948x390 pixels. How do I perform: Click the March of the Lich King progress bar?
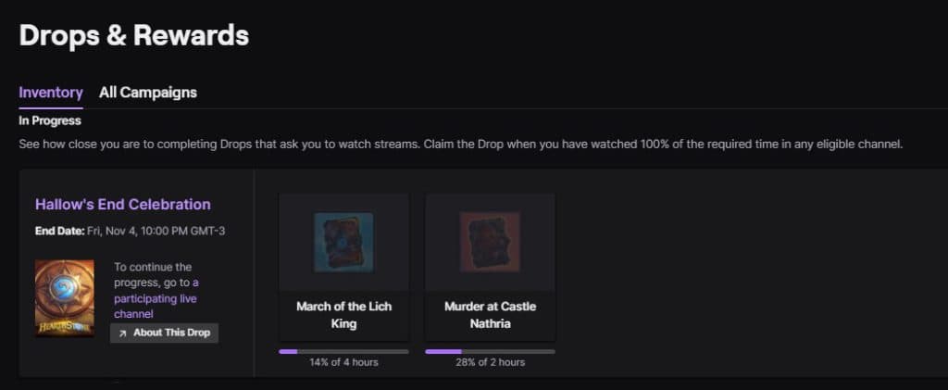point(343,351)
